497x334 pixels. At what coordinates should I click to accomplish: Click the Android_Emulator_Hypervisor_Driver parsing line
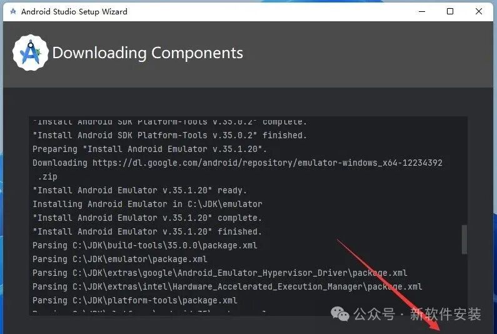[x=220, y=273]
